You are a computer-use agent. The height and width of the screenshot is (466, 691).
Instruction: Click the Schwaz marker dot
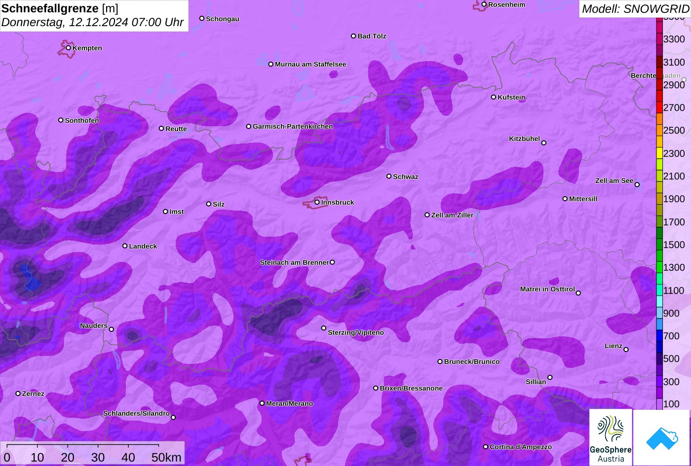coord(389,176)
